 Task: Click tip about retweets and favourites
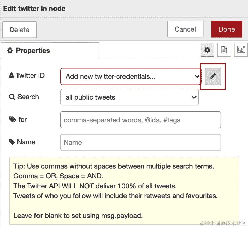[x=116, y=196]
